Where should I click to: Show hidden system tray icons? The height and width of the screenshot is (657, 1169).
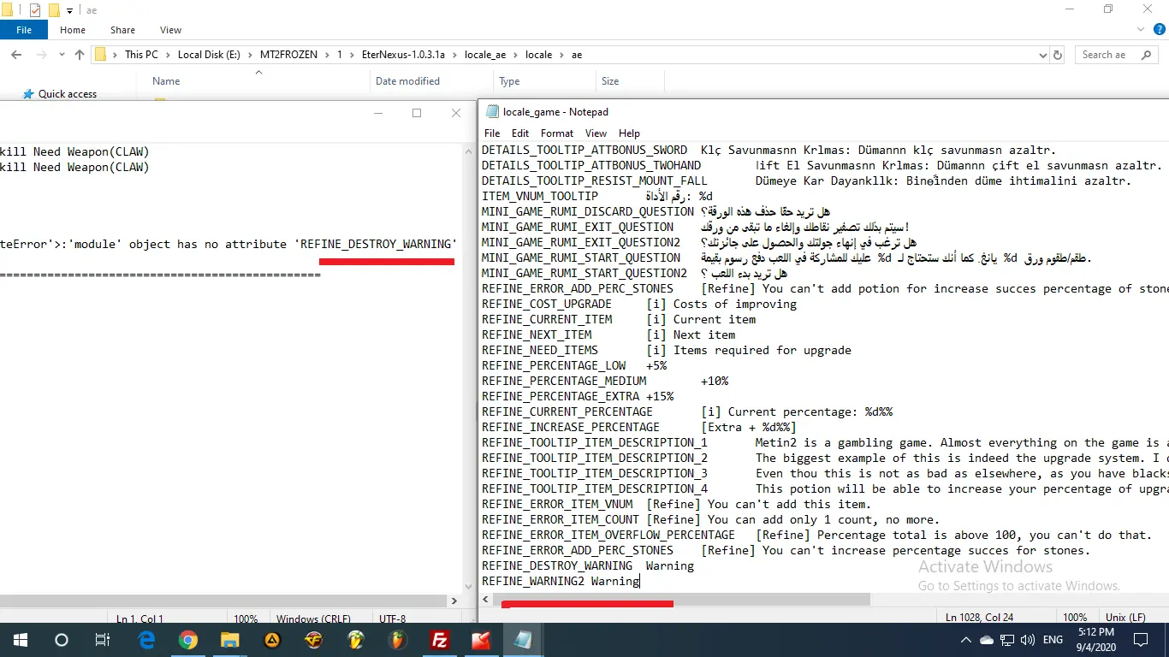966,640
